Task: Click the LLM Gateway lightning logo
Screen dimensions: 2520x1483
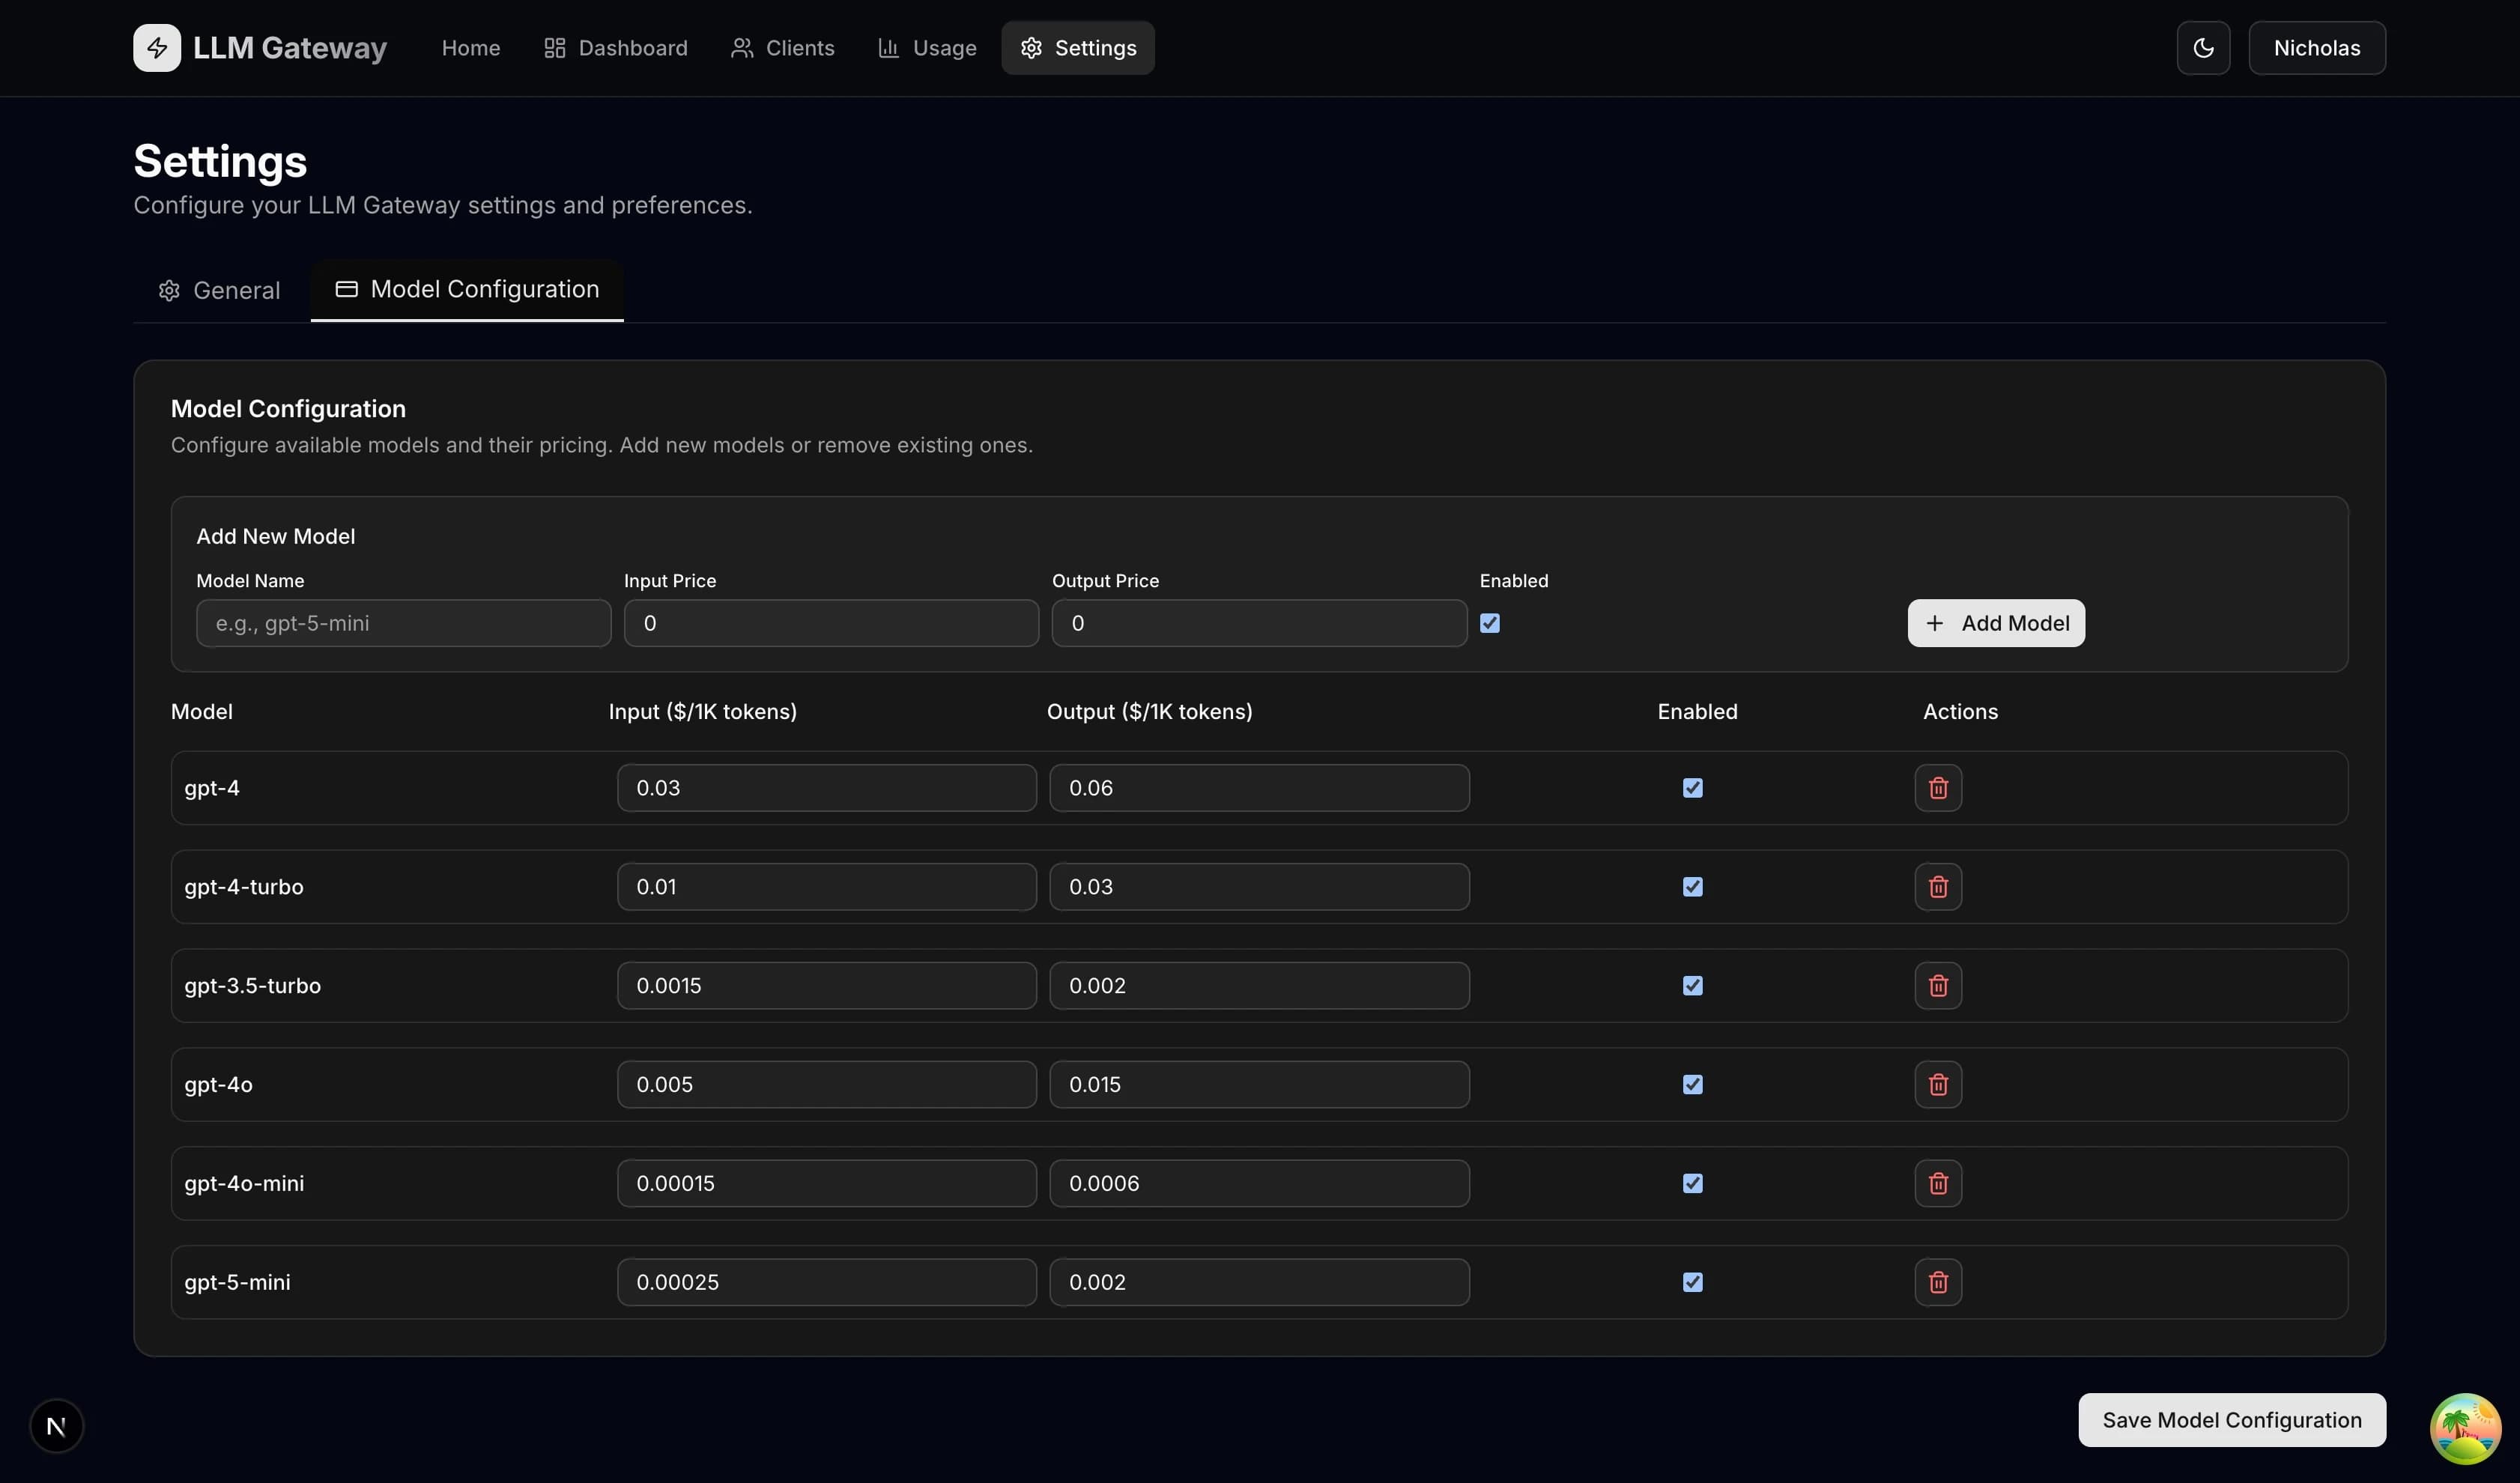Action: tap(156, 47)
